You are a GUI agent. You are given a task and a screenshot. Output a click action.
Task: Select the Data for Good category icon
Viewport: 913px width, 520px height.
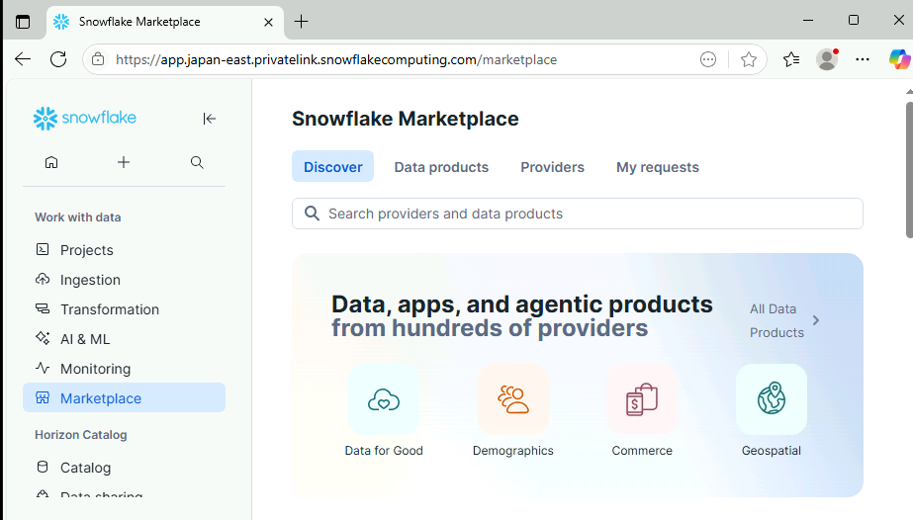[x=384, y=399]
